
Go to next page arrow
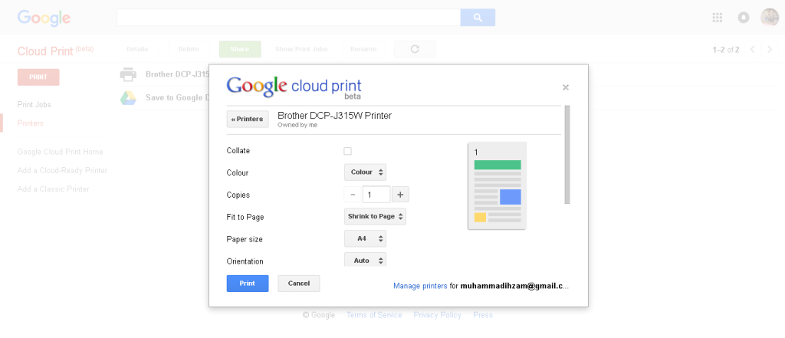click(770, 49)
